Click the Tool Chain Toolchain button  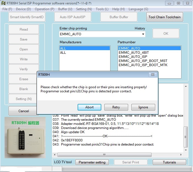click(x=165, y=17)
